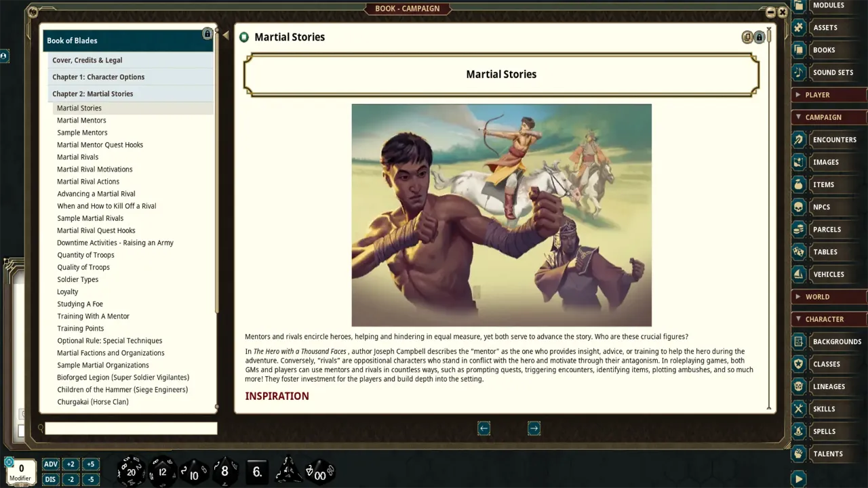Go to the previous book page
Image resolution: width=868 pixels, height=488 pixels.
click(484, 428)
